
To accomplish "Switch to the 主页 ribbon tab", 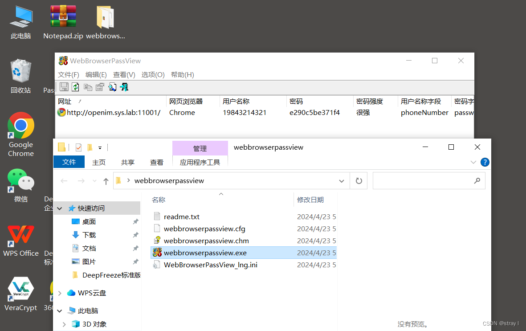I will click(99, 162).
